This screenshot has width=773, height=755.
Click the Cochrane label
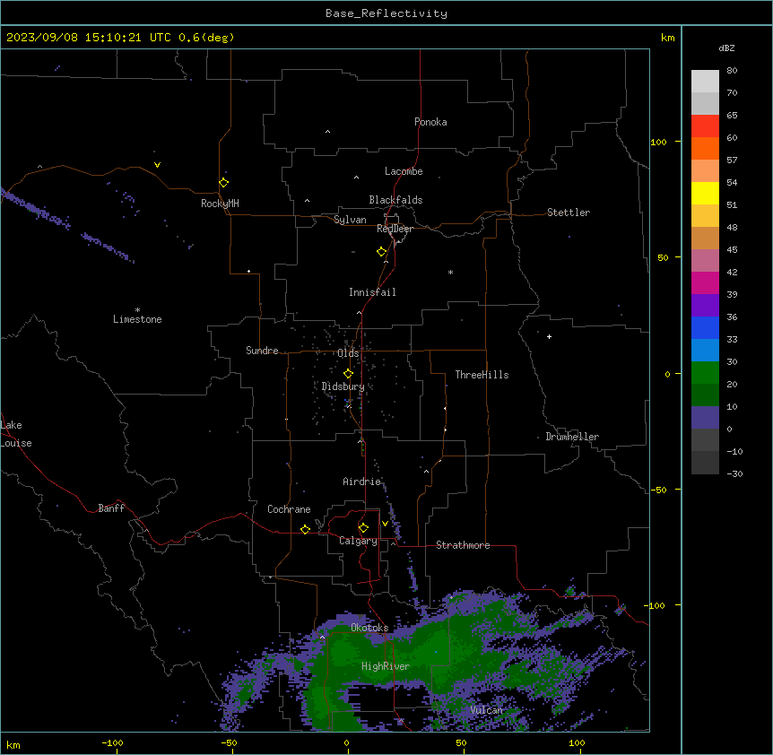coord(289,509)
